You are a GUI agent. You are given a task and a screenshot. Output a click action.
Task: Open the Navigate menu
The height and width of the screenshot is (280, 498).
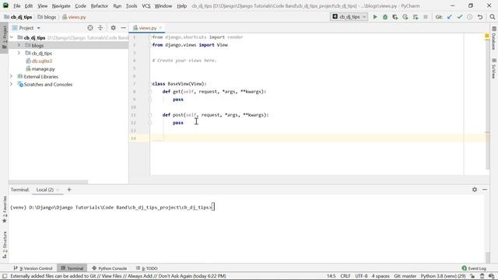click(61, 5)
